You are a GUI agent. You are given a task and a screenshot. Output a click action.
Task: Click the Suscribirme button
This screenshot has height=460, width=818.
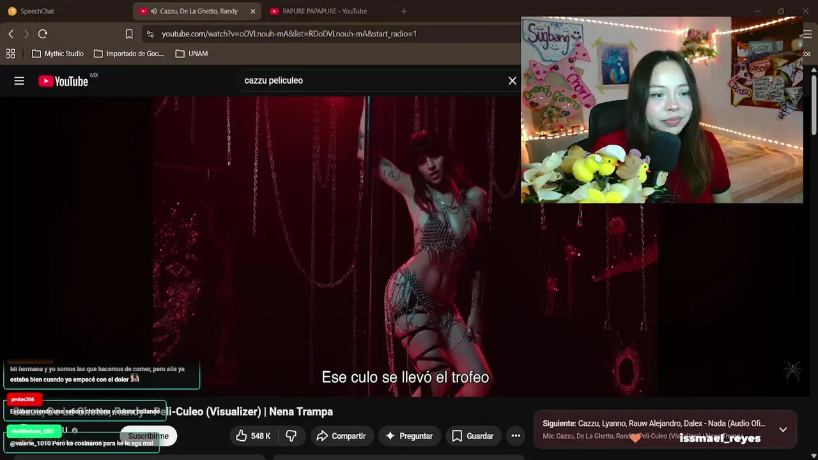(148, 436)
